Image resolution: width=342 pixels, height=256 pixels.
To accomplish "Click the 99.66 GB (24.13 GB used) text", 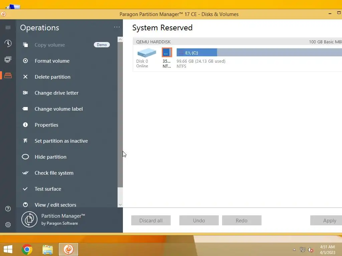I will 201,61.
